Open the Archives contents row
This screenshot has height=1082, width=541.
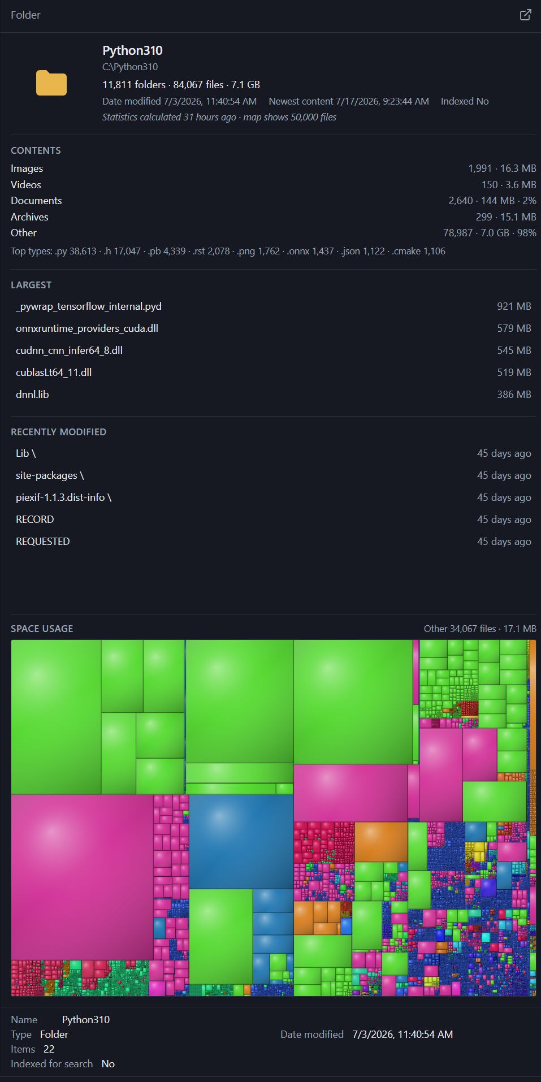point(274,217)
